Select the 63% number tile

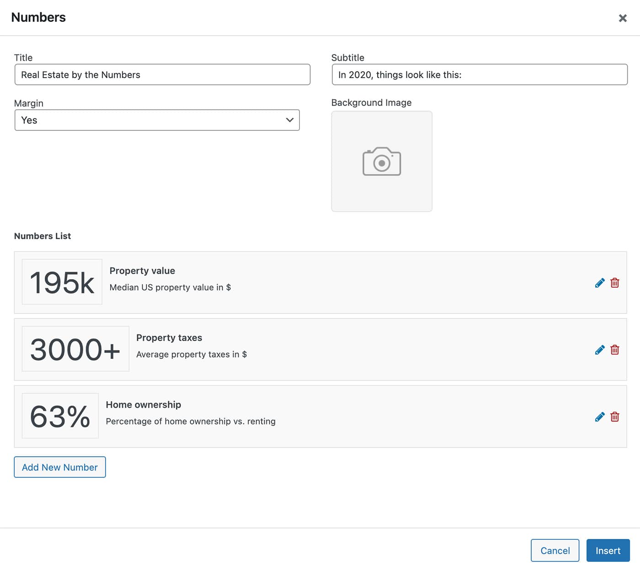click(x=60, y=416)
